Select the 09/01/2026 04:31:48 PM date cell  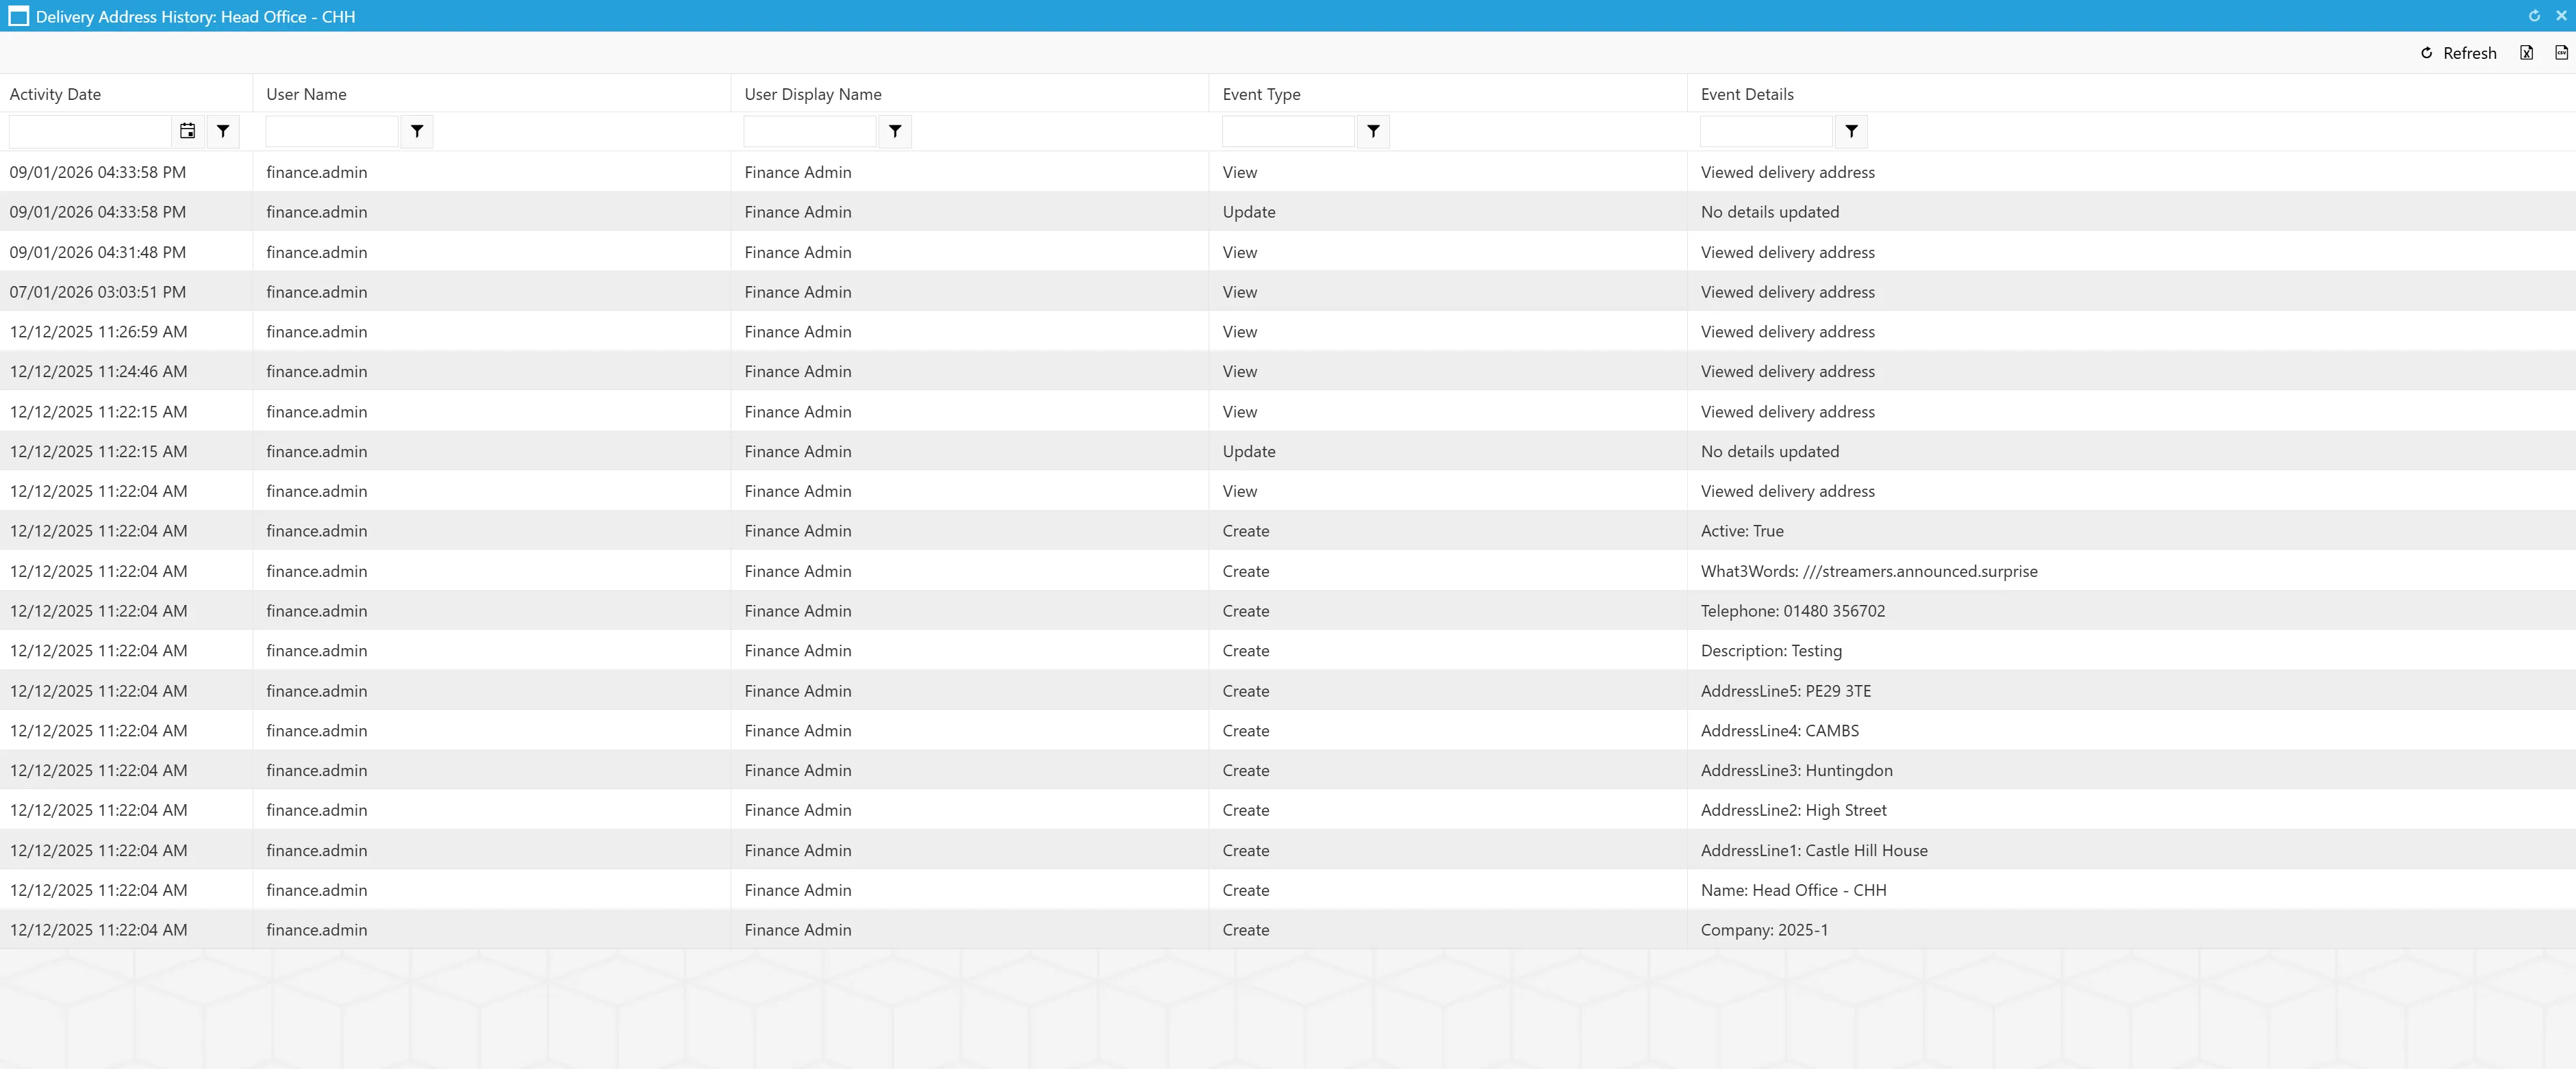(x=126, y=252)
